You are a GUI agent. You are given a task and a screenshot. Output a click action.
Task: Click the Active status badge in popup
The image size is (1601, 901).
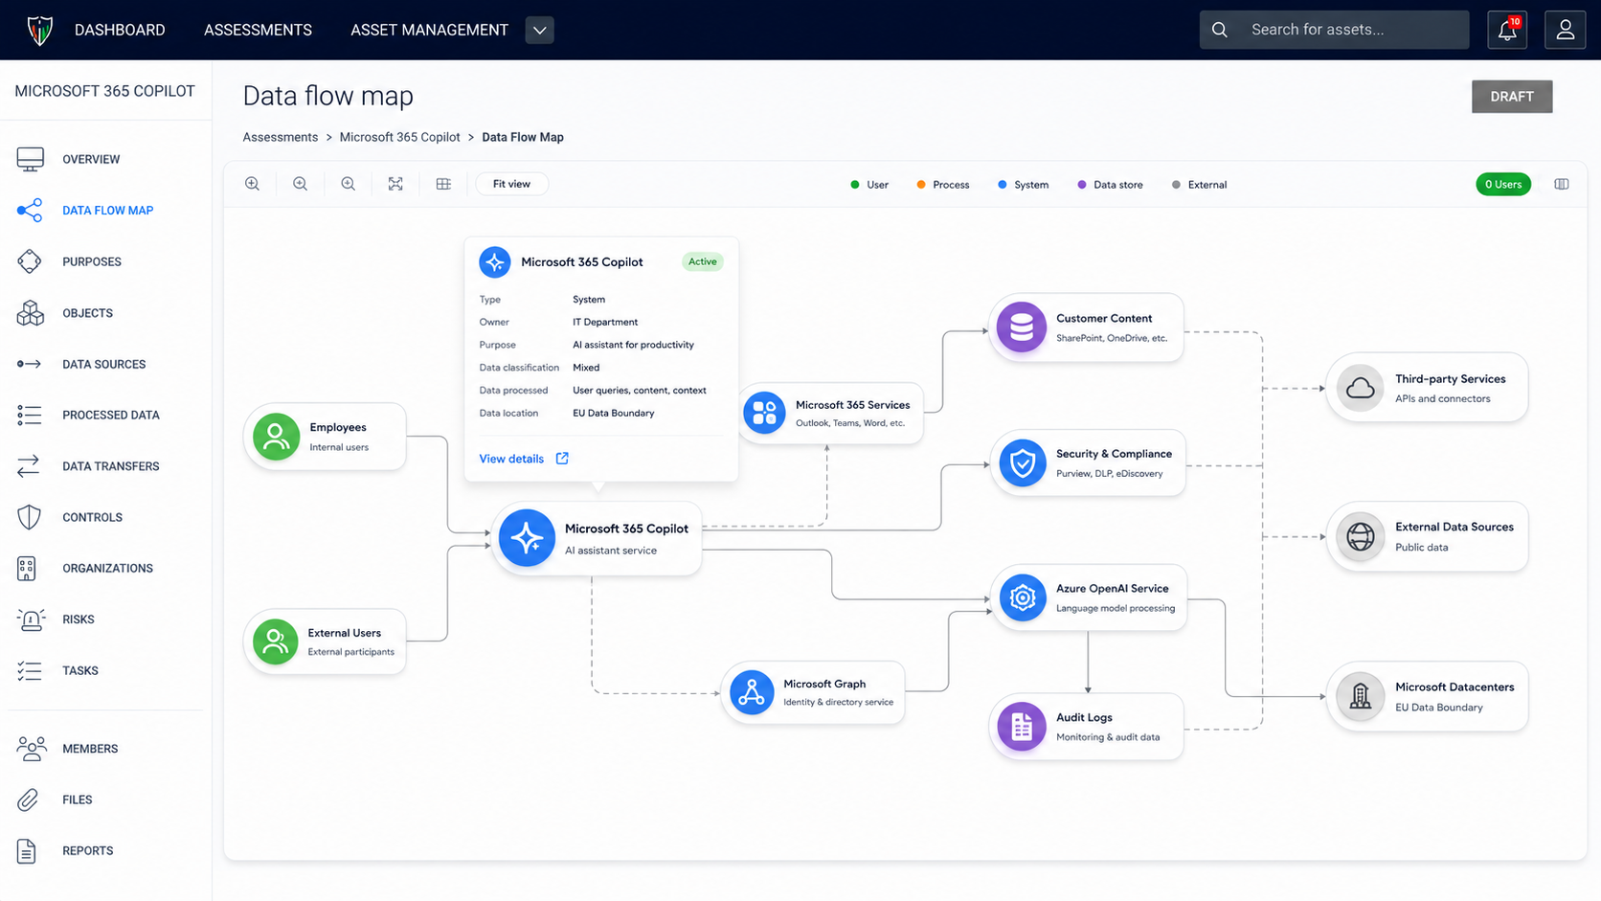pyautogui.click(x=702, y=261)
